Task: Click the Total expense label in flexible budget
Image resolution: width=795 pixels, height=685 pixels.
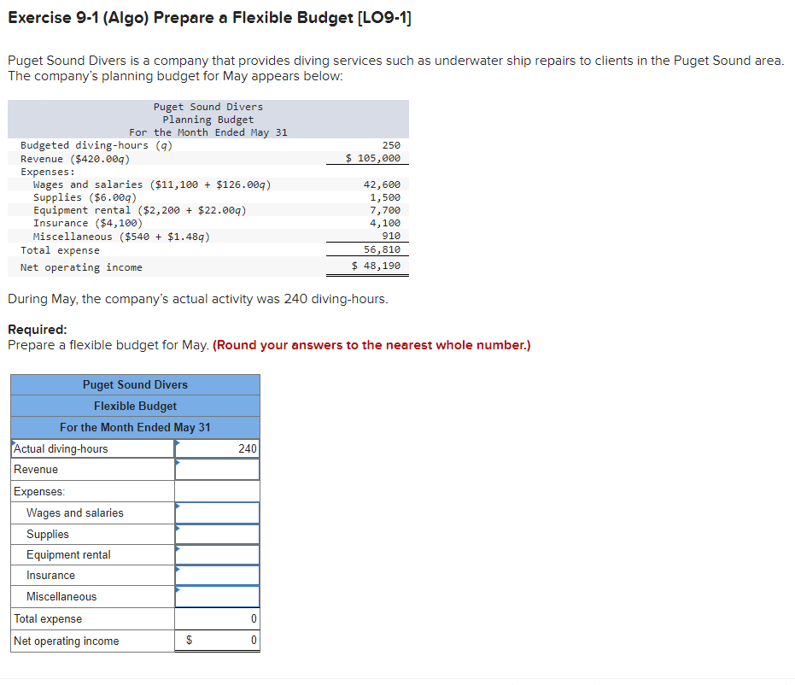Action: [48, 619]
